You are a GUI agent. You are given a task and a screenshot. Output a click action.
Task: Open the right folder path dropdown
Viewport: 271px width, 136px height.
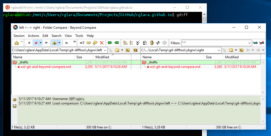point(219,50)
